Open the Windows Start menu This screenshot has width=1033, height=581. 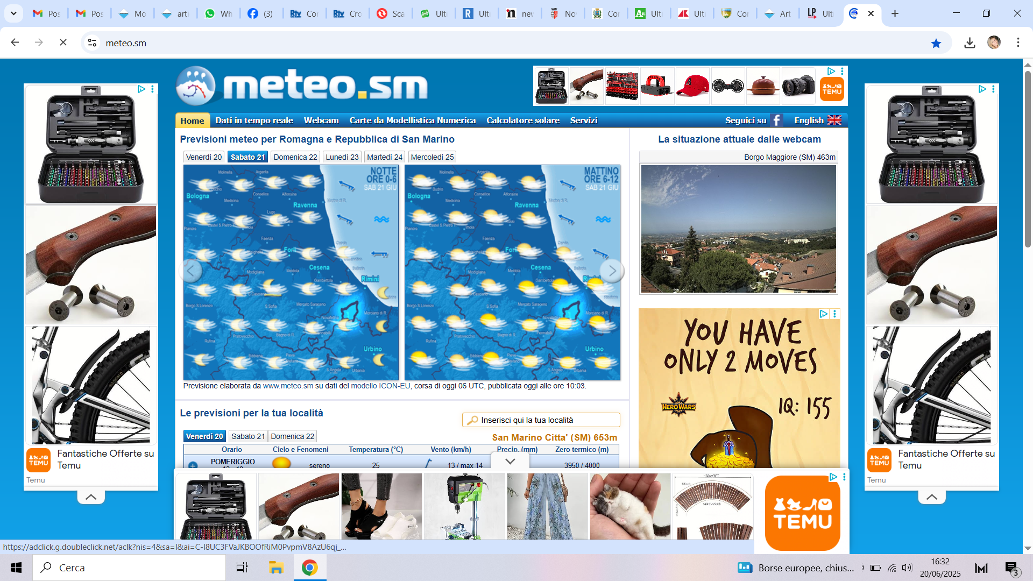16,568
